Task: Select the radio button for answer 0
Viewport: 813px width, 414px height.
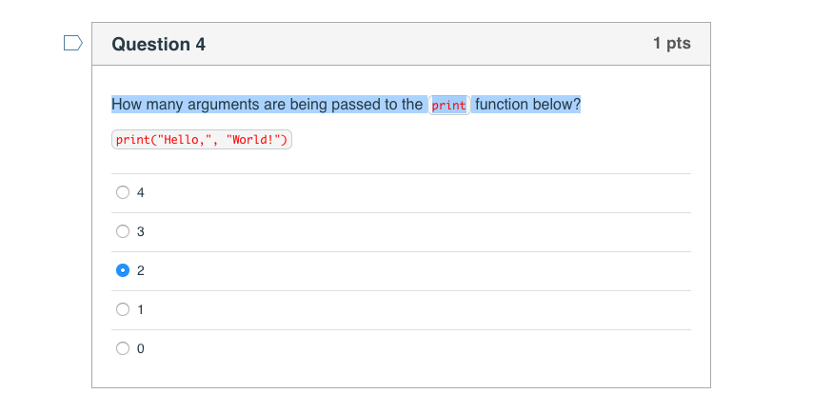Action: (123, 348)
